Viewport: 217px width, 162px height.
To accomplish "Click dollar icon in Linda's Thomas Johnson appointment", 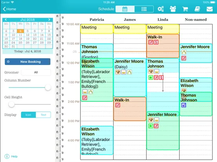I will point(161,77).
